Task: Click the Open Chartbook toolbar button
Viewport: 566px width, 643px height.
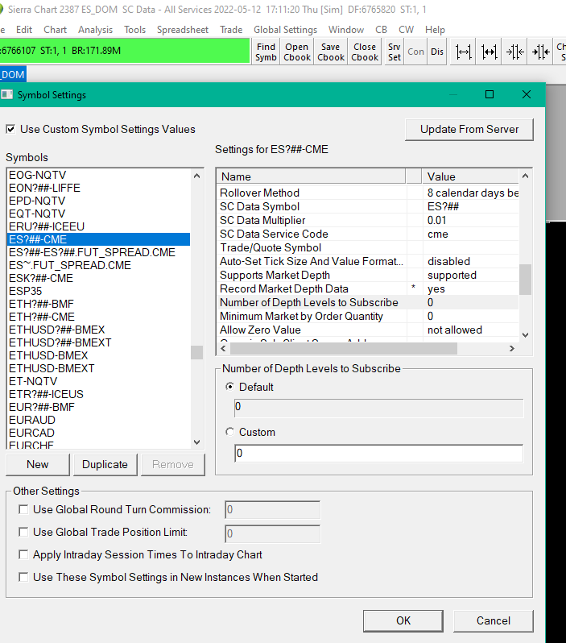Action: click(x=296, y=52)
